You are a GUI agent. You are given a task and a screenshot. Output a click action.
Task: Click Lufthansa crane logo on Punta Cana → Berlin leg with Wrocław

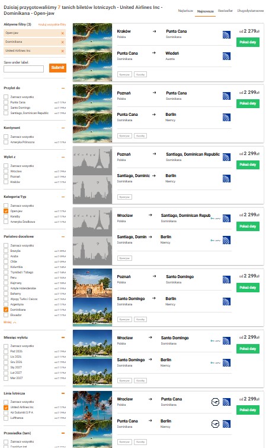216,424
